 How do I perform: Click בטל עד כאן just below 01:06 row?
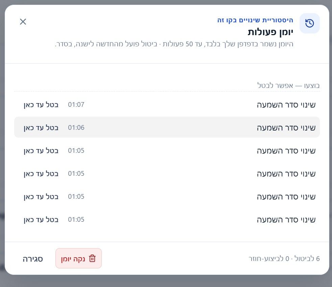pyautogui.click(x=41, y=151)
